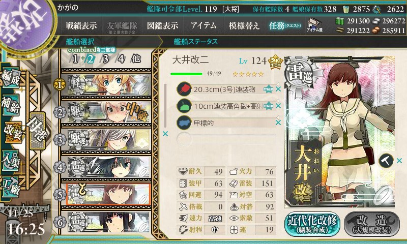
Task: Open the 工廠 factory side icon
Action: [x=10, y=187]
